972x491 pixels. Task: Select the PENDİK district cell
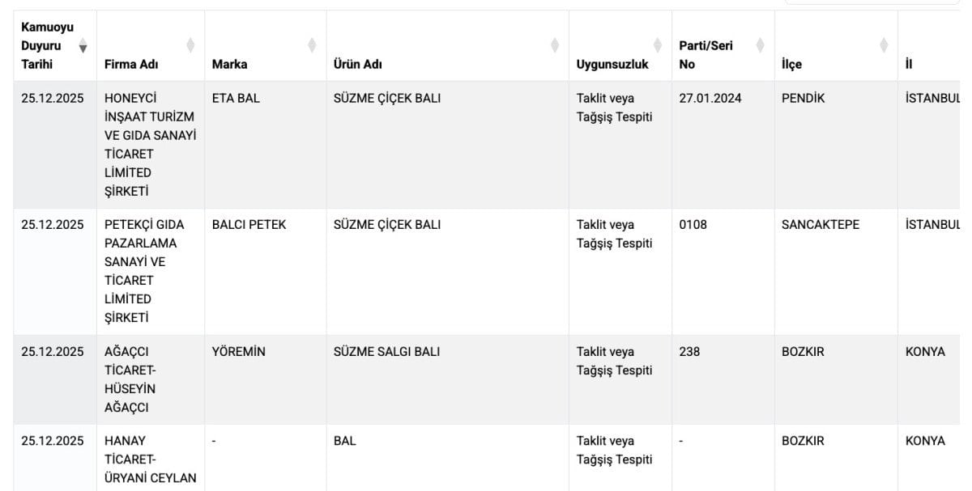pyautogui.click(x=803, y=99)
